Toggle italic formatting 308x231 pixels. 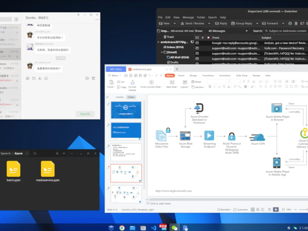point(214,86)
